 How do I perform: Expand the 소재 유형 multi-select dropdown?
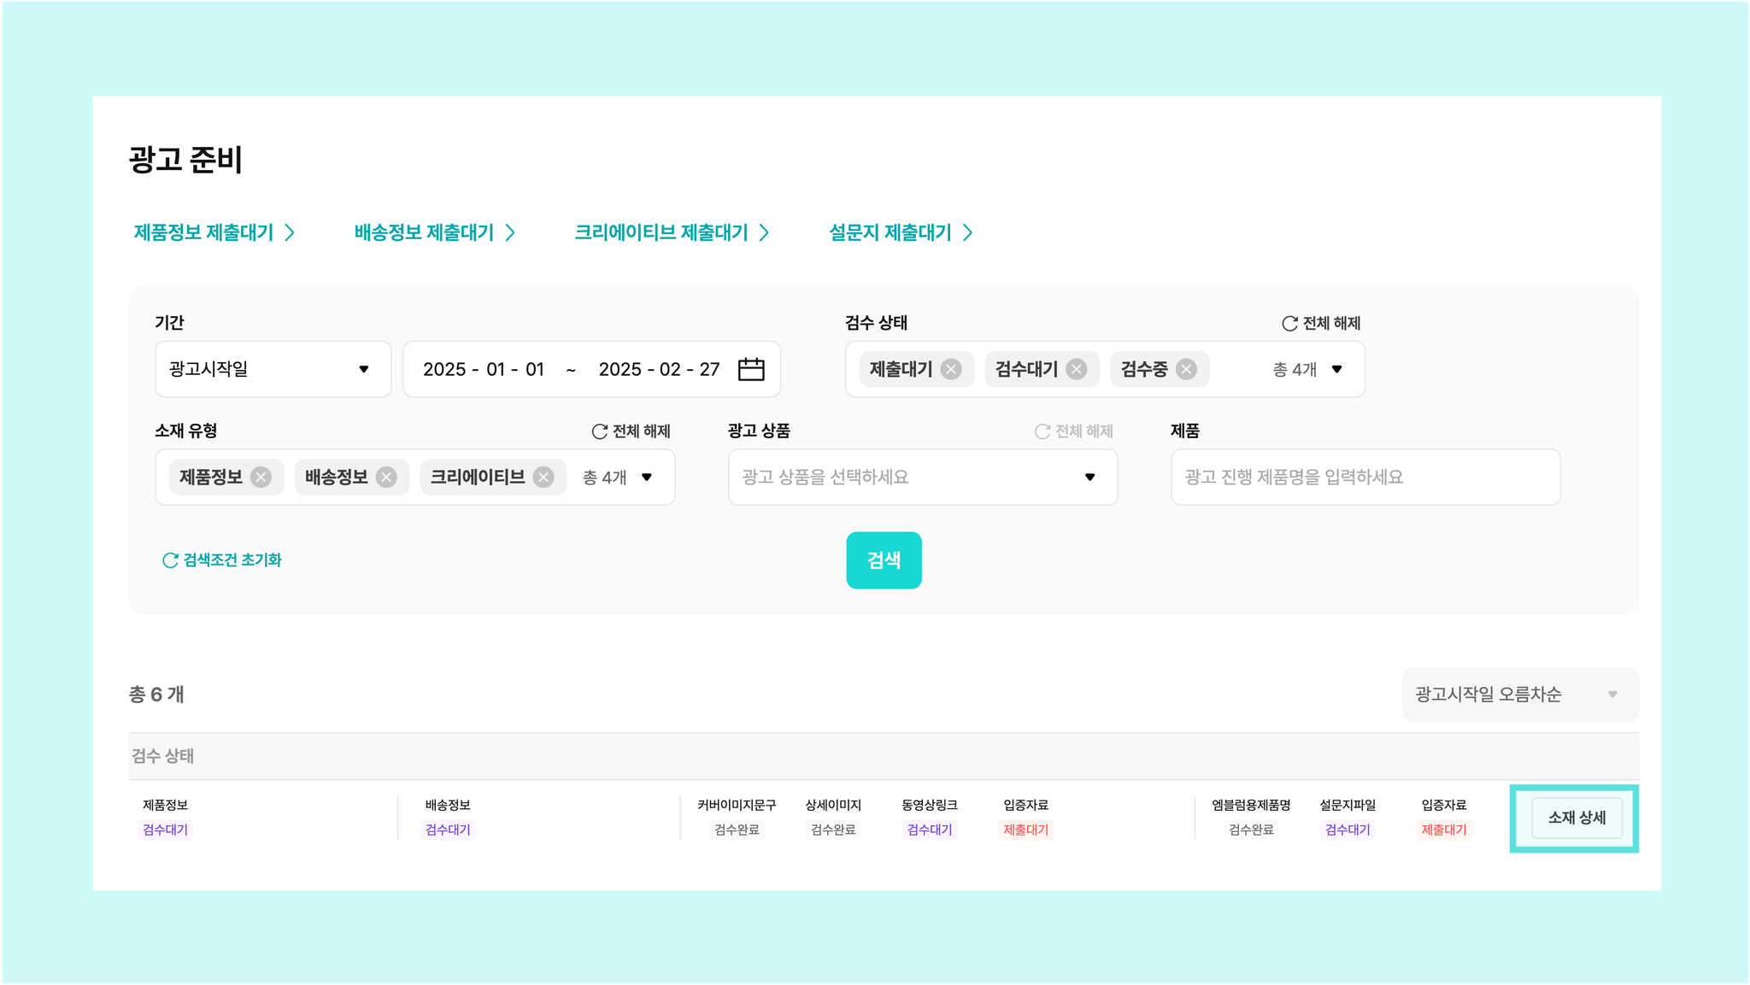coord(647,477)
